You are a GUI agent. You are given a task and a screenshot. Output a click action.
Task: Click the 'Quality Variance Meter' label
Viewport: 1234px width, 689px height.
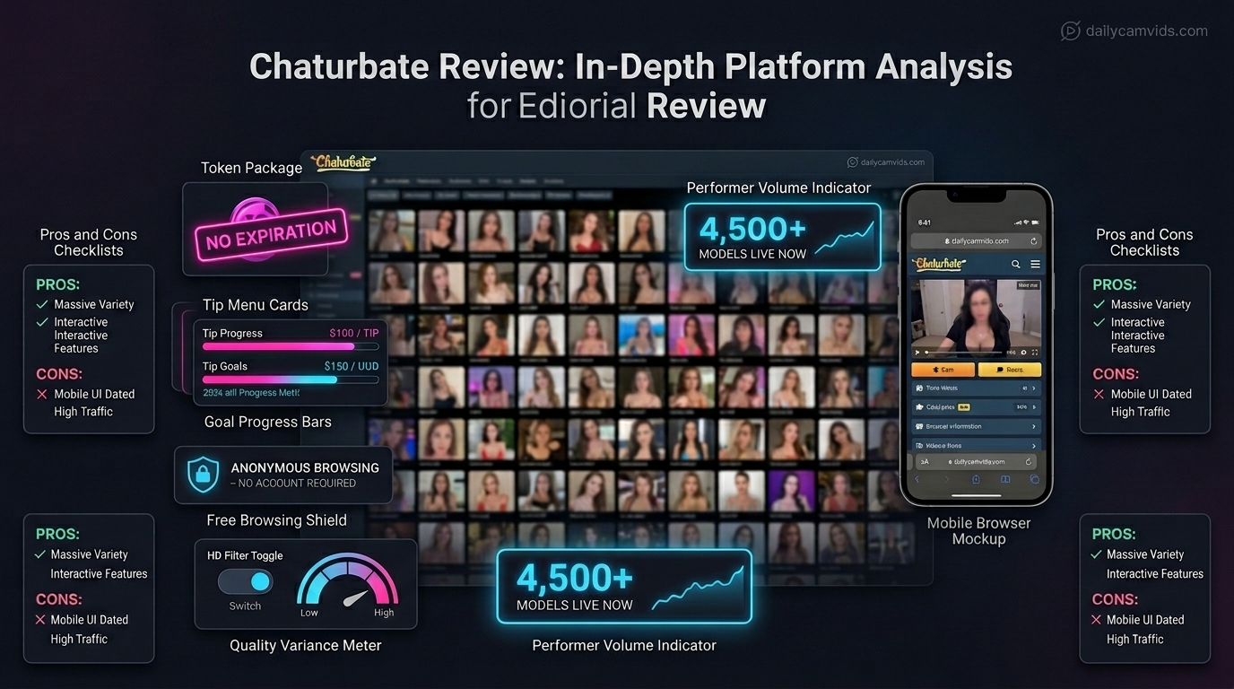click(x=305, y=645)
